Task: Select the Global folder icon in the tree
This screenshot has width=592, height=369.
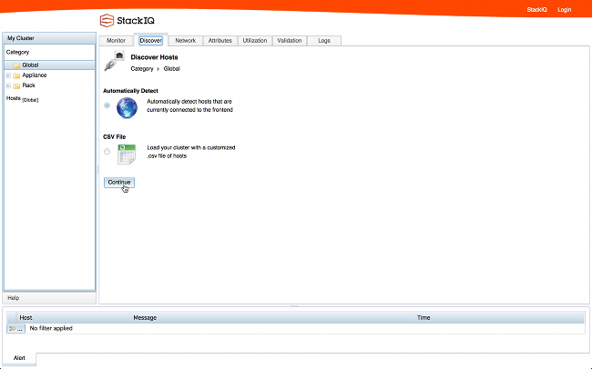Action: click(16, 65)
